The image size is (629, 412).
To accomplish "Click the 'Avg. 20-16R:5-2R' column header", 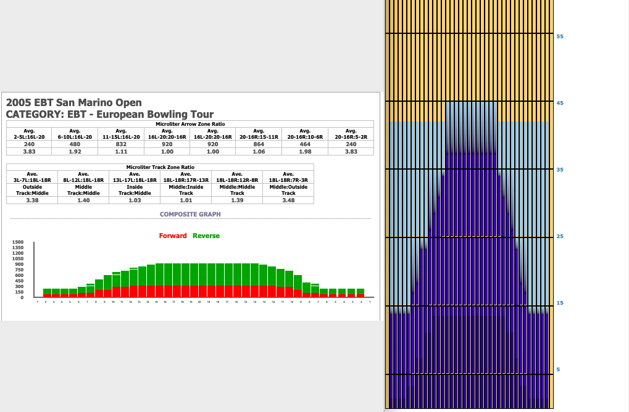I will (x=351, y=134).
